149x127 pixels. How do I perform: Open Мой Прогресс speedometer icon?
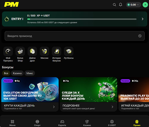(x=8, y=51)
